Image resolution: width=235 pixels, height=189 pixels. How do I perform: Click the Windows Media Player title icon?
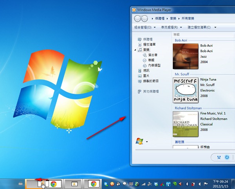point(134,10)
